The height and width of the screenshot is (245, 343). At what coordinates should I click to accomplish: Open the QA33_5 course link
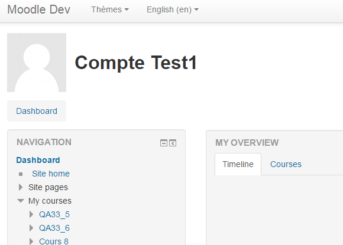(x=54, y=214)
